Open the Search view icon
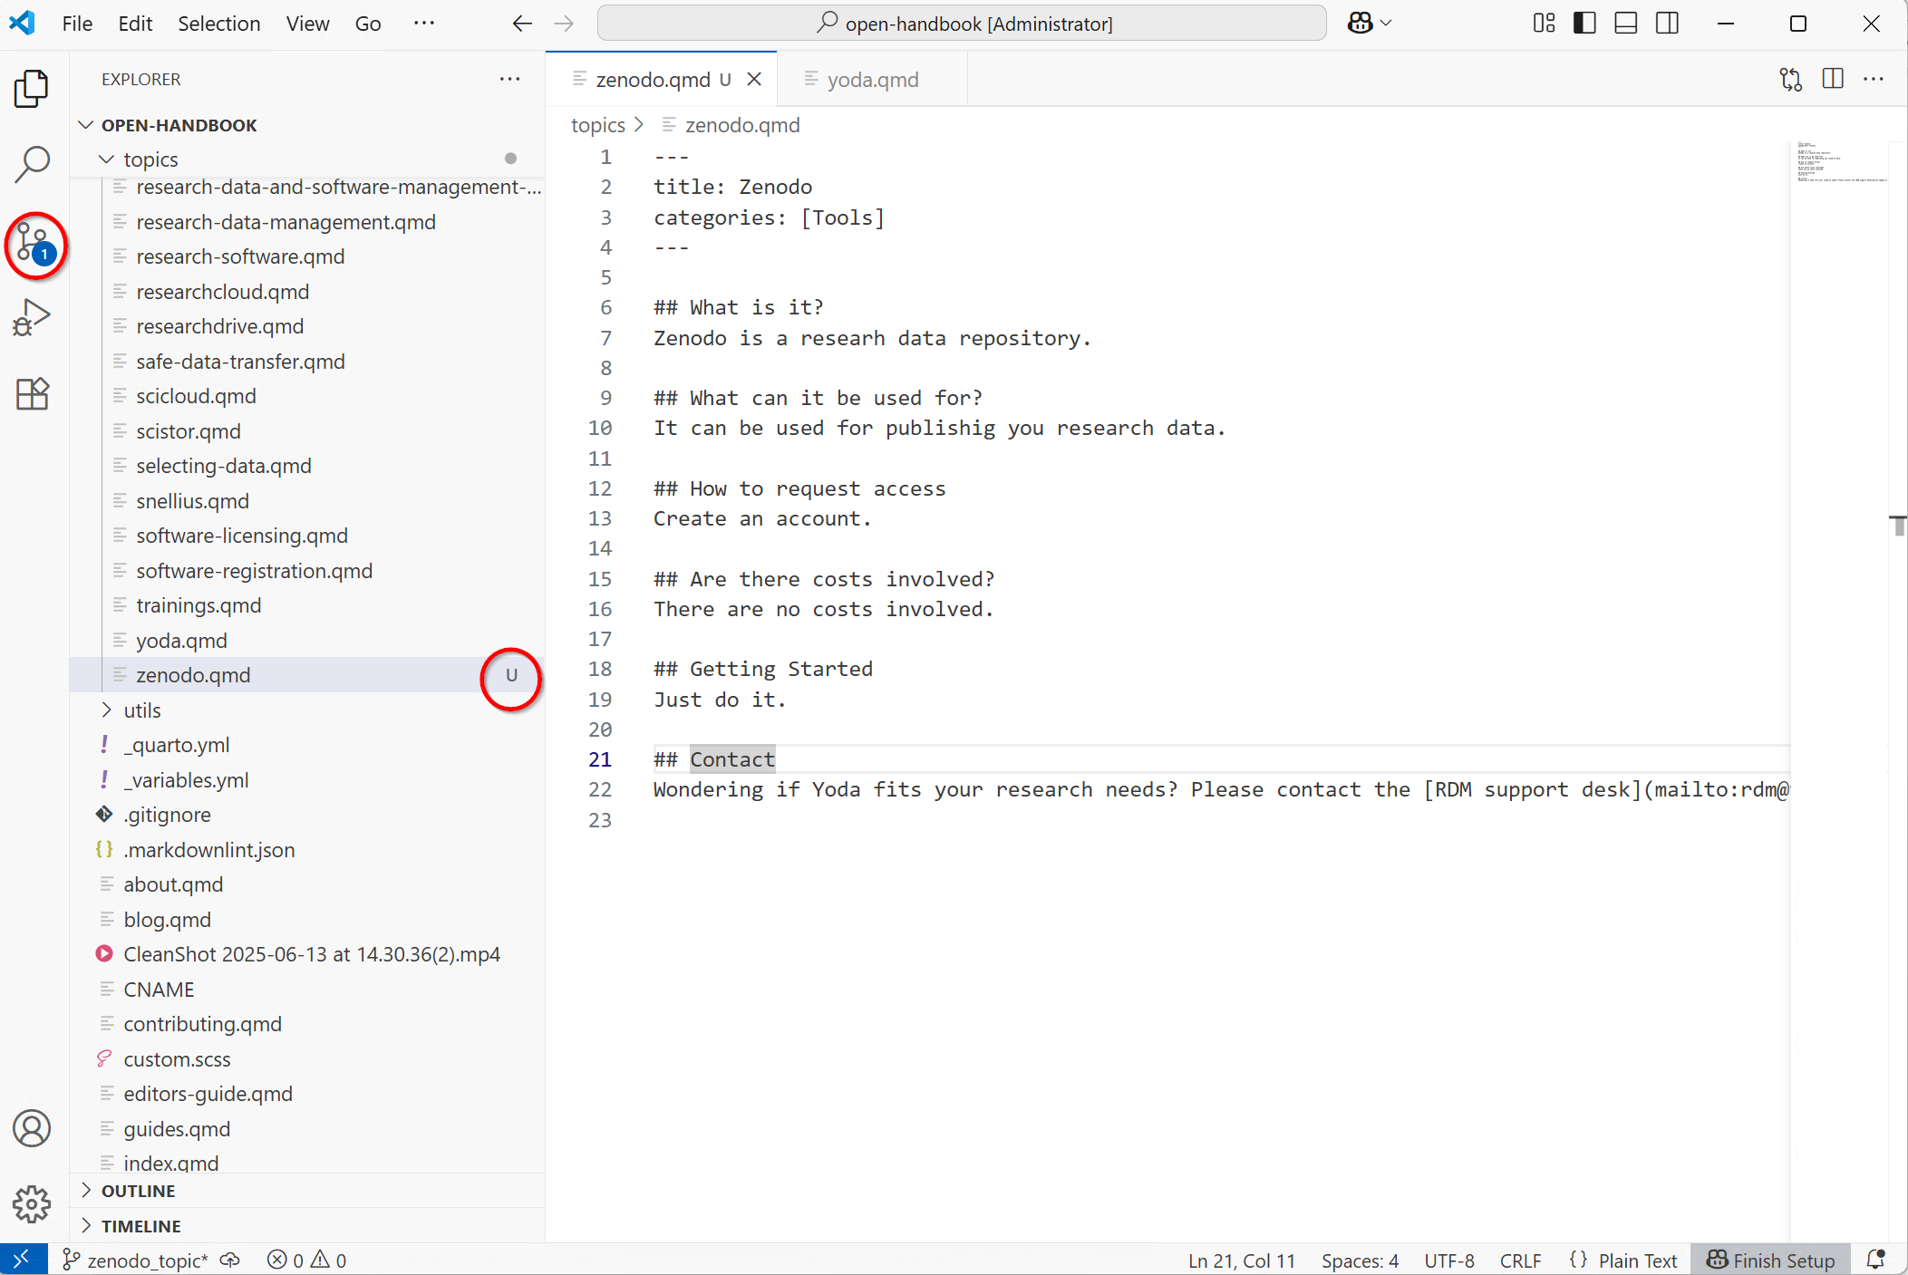 [33, 165]
